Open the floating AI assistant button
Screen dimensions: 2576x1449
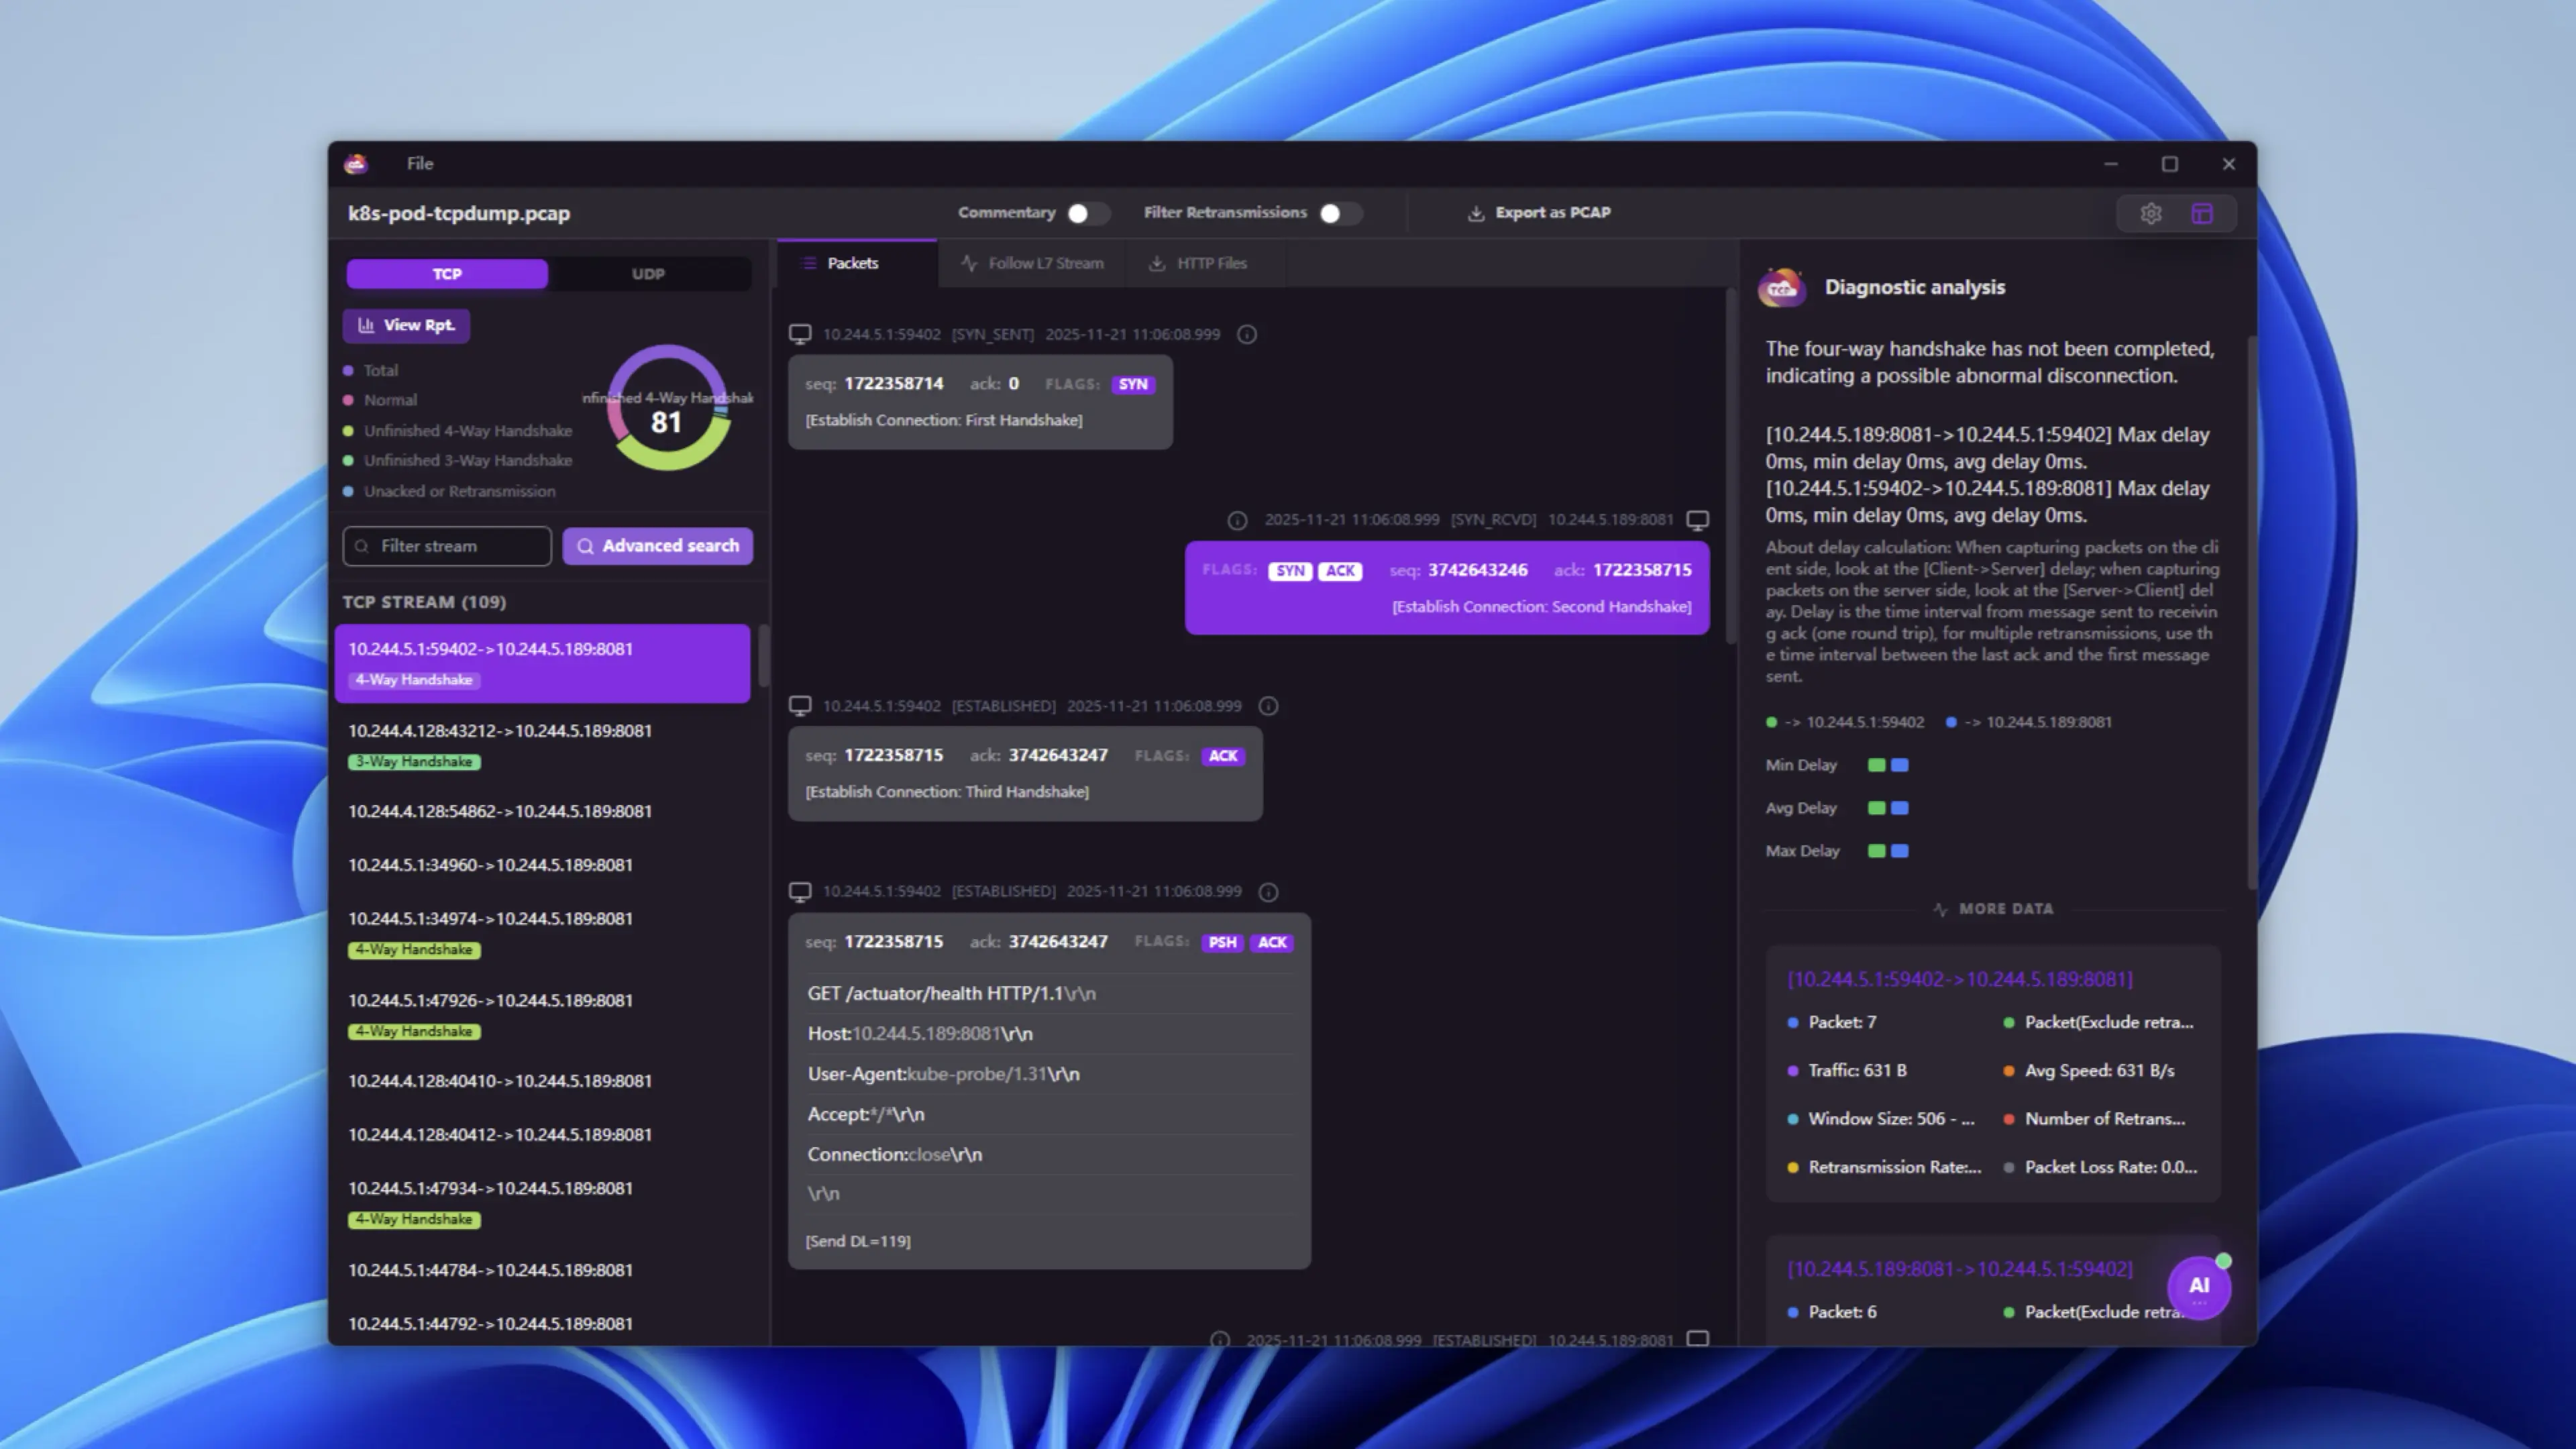[2198, 1287]
